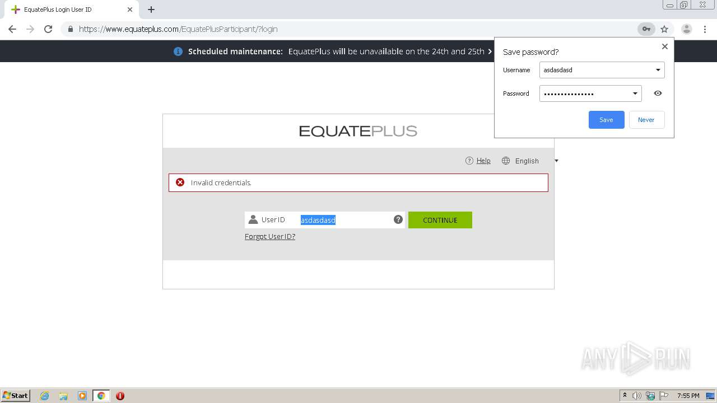Screen dimensions: 717x403
Task: Switch to Chrome in the taskbar
Action: pos(101,396)
